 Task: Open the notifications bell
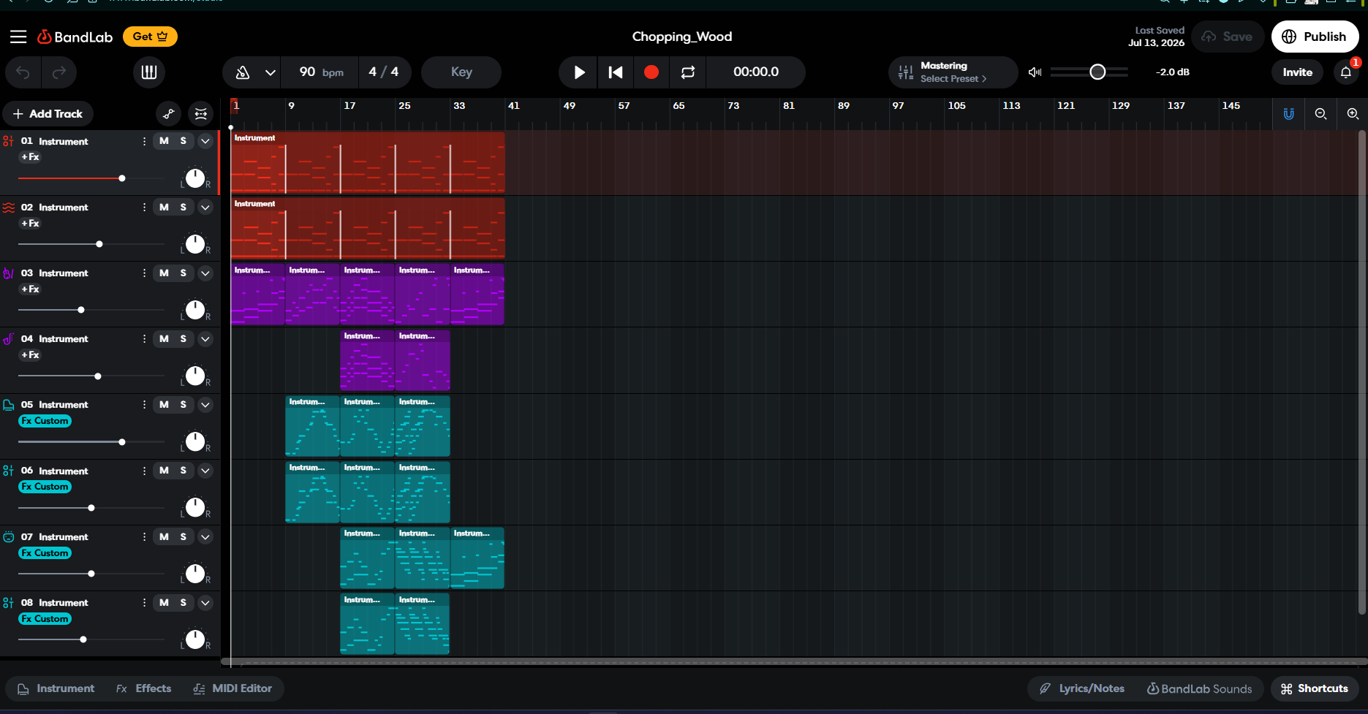1346,72
